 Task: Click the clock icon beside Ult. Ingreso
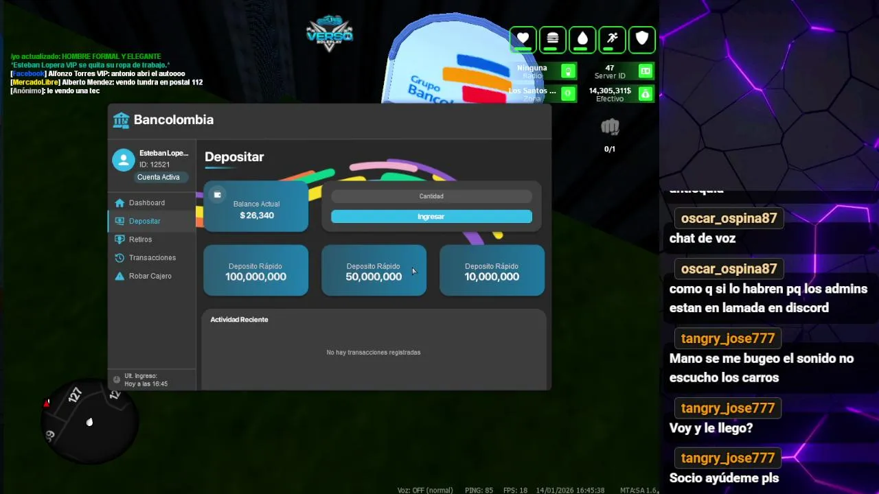pyautogui.click(x=117, y=379)
